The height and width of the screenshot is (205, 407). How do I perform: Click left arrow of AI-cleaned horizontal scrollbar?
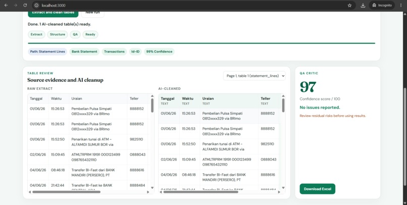tap(161, 192)
